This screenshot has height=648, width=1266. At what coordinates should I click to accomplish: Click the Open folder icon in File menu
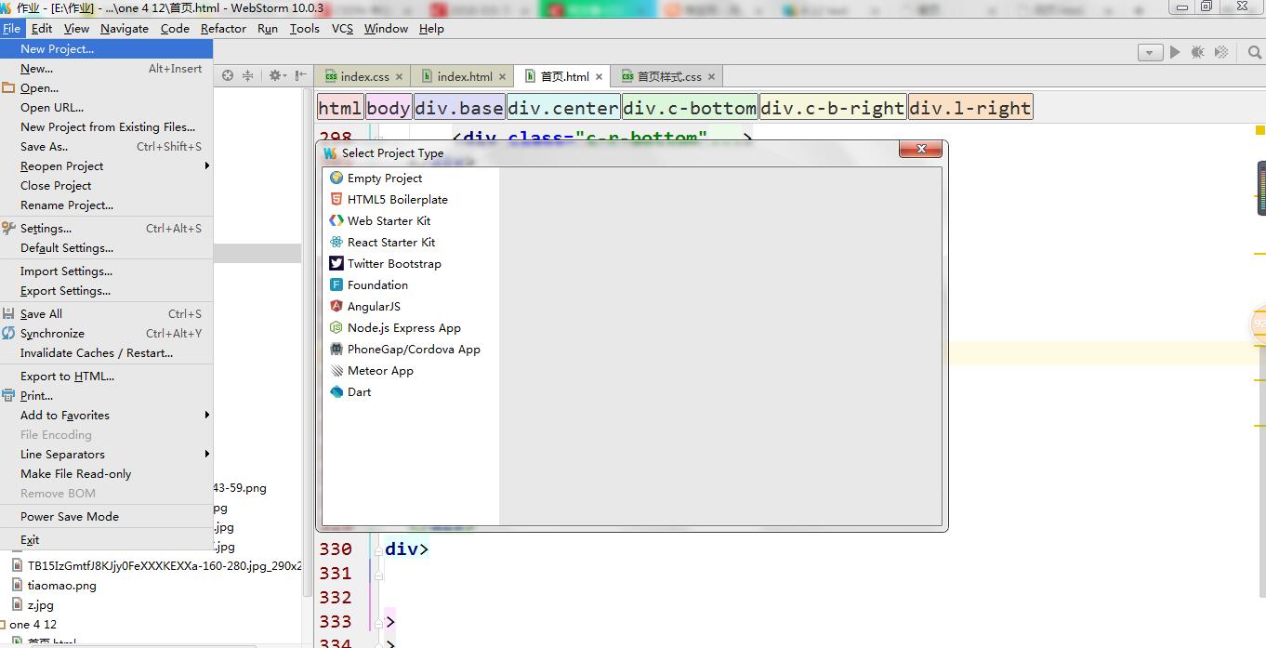coord(8,88)
